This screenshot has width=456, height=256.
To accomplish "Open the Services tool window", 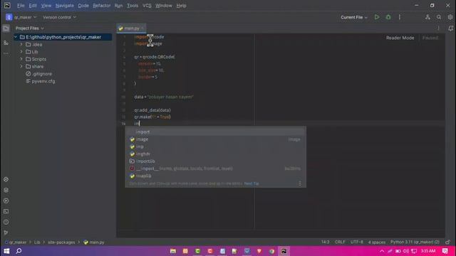I will (6, 201).
